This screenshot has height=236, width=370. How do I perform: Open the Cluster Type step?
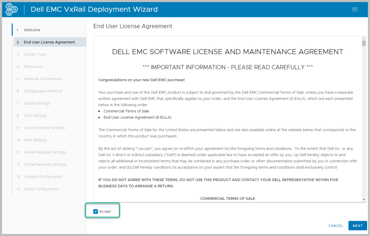click(x=35, y=54)
